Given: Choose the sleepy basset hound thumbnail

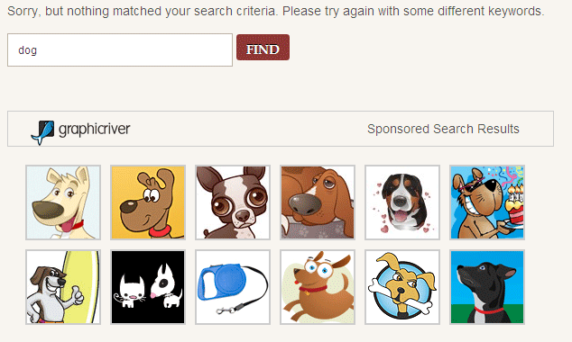Looking at the screenshot, I should (x=318, y=202).
